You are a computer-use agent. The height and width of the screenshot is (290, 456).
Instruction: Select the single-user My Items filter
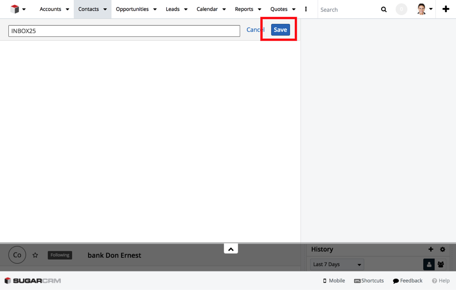pos(429,264)
